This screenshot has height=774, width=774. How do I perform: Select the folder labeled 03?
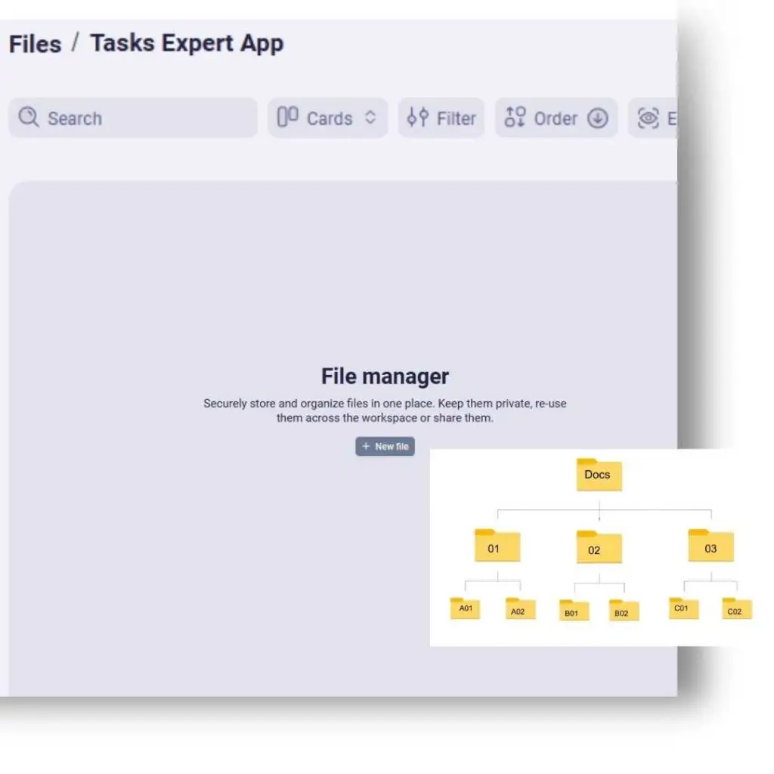[711, 546]
